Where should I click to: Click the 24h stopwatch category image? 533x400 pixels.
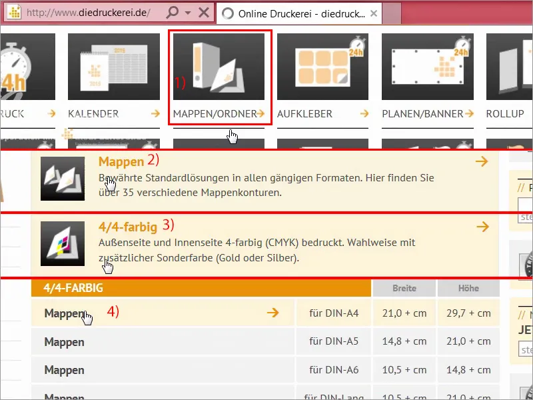tap(27, 67)
